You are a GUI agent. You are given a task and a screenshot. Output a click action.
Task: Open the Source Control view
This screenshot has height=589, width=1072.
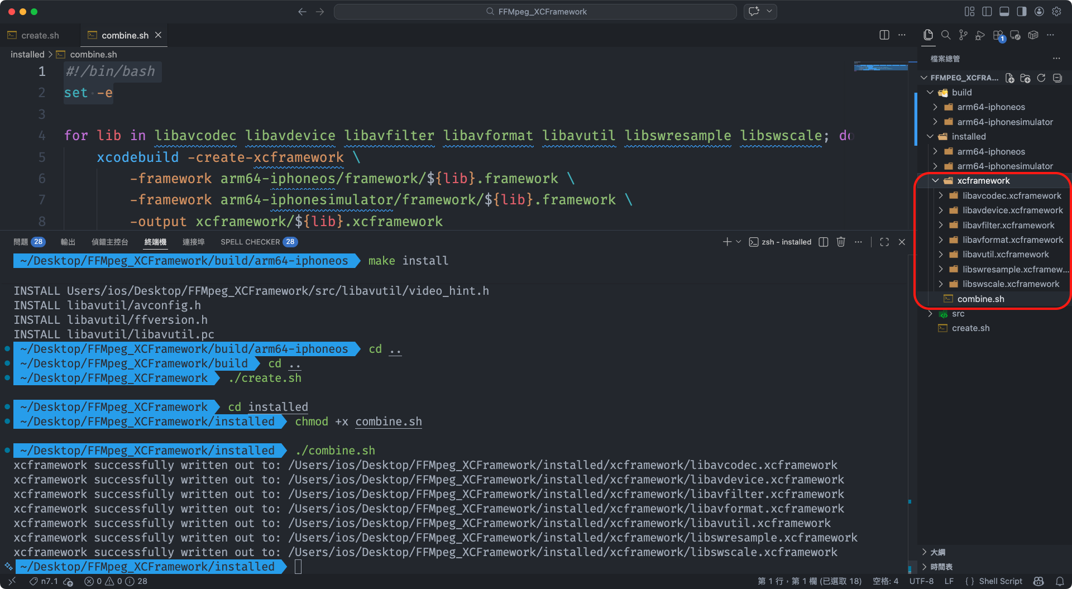pyautogui.click(x=963, y=35)
